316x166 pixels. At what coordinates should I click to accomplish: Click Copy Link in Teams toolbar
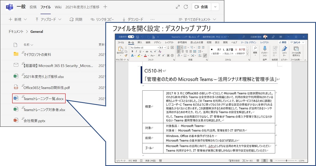point(102,20)
